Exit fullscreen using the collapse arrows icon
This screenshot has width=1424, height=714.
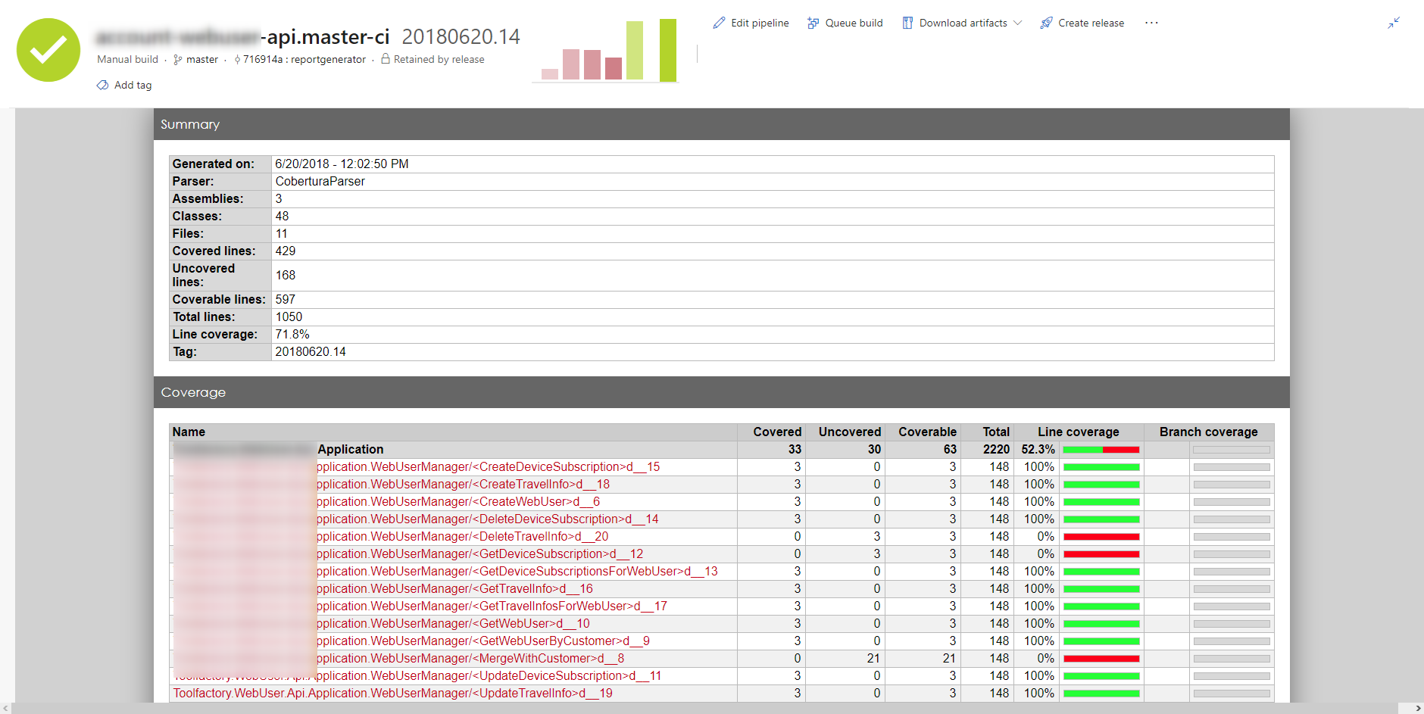[x=1394, y=23]
